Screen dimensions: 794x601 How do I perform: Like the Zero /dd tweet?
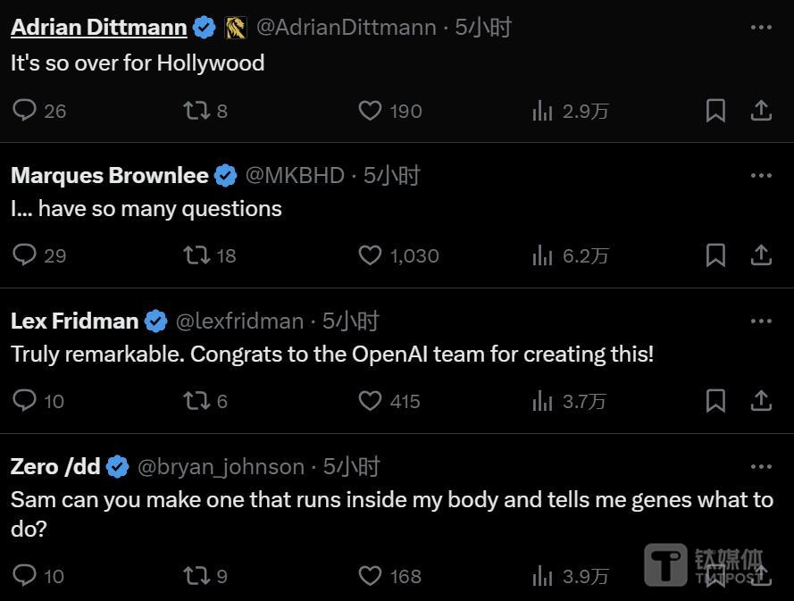point(370,575)
